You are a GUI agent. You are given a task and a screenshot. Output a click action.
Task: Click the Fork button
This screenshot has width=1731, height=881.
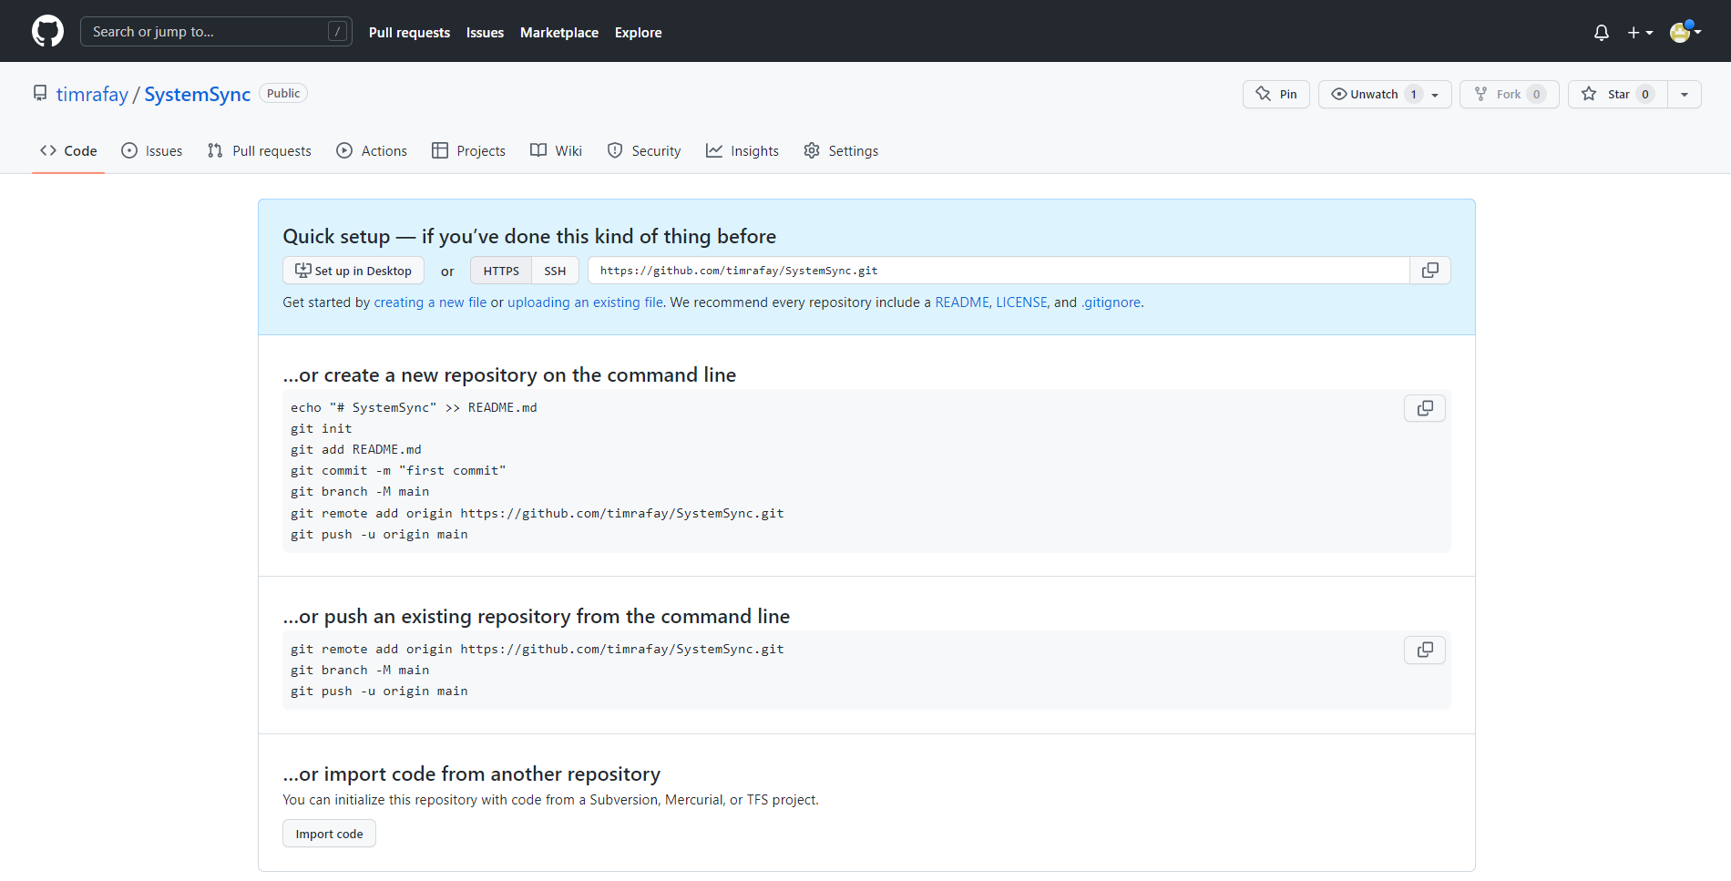(1509, 94)
